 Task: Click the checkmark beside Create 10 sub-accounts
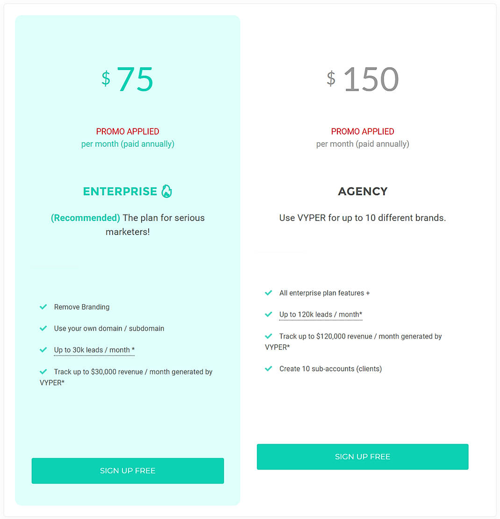click(x=268, y=369)
